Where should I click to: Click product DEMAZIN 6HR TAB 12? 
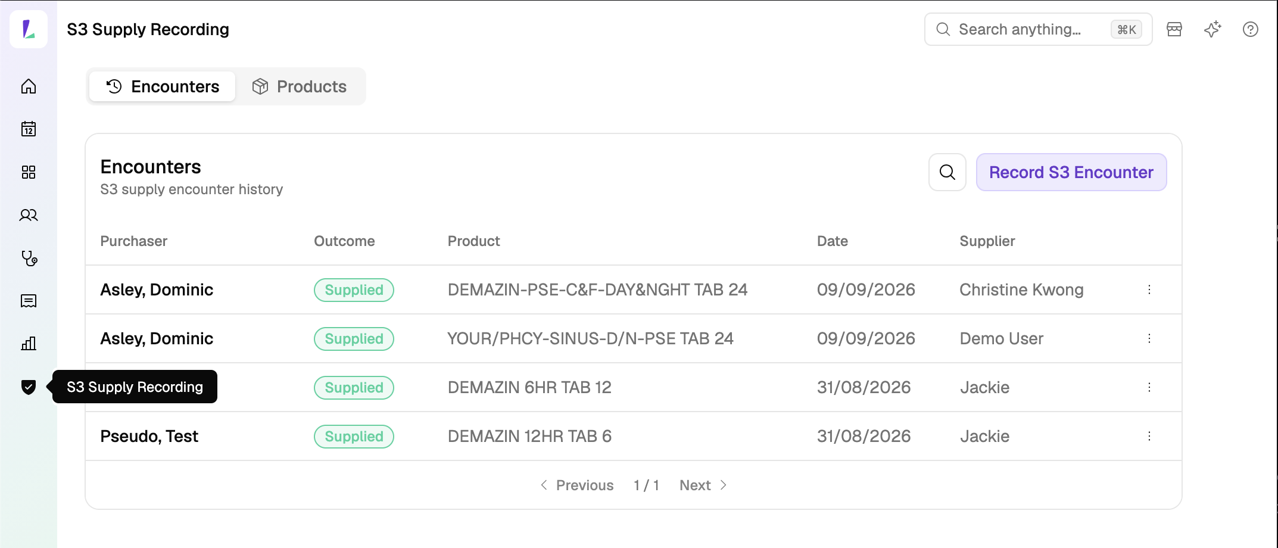coord(529,387)
